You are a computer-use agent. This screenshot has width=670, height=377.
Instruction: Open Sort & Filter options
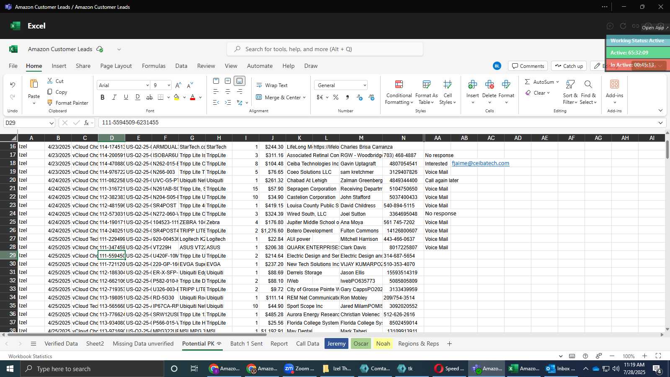[x=570, y=92]
